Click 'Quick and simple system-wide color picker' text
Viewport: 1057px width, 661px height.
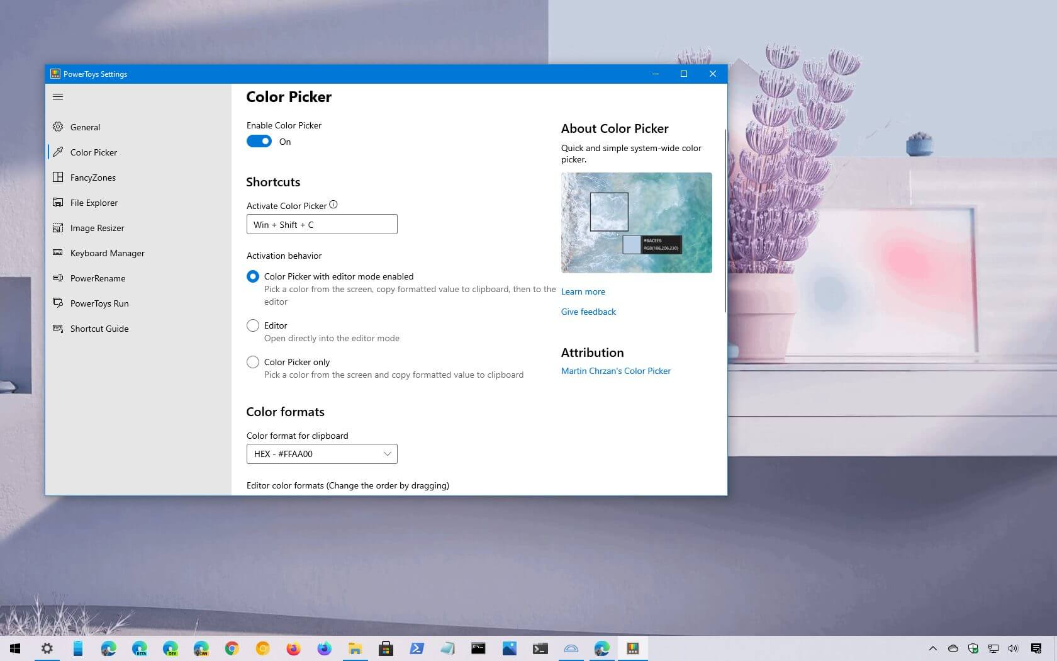(631, 154)
